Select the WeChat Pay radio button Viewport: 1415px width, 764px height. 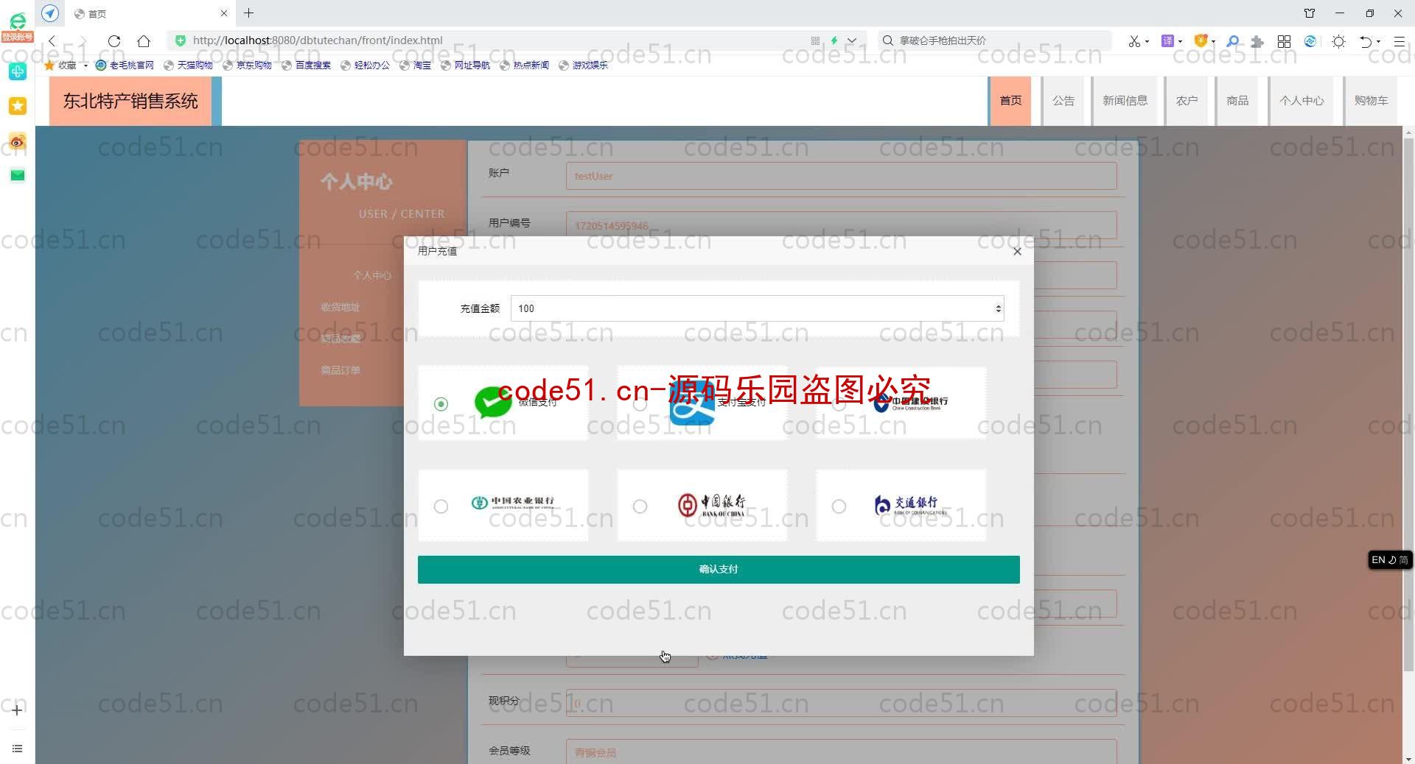pyautogui.click(x=441, y=403)
